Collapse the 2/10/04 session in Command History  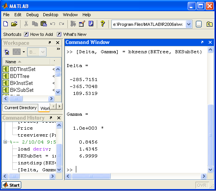(5, 142)
